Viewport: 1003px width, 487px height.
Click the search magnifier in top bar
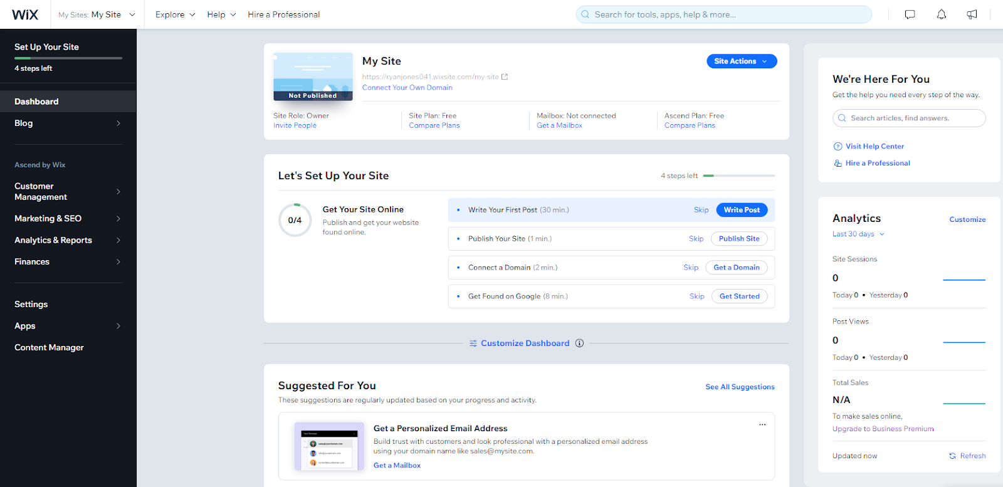click(585, 14)
